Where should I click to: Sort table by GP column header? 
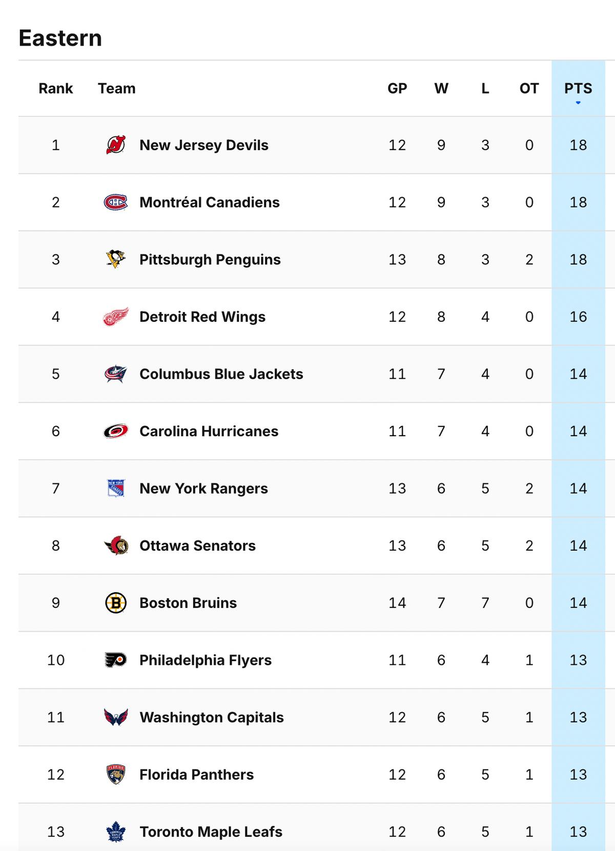click(397, 89)
